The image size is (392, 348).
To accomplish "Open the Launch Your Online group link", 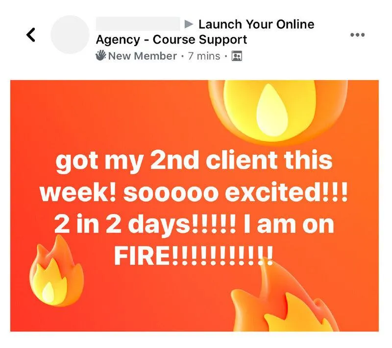I will [x=256, y=24].
